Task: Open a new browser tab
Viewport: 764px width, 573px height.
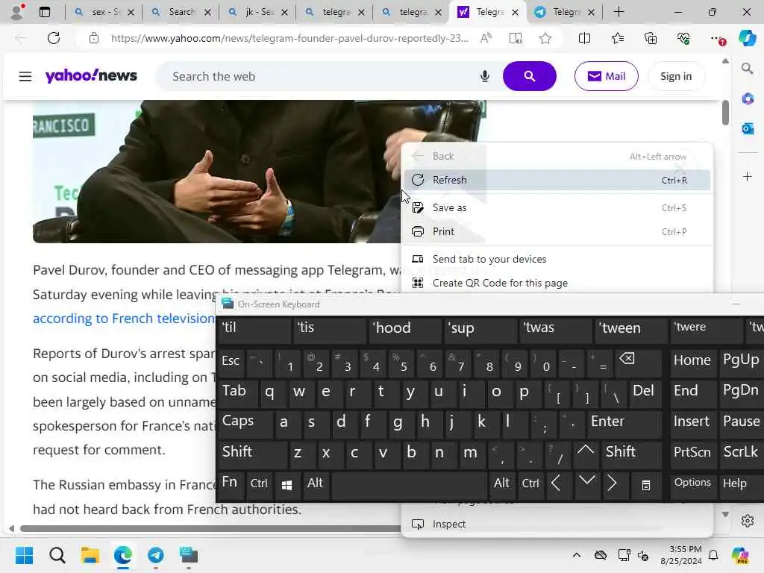Action: (619, 12)
